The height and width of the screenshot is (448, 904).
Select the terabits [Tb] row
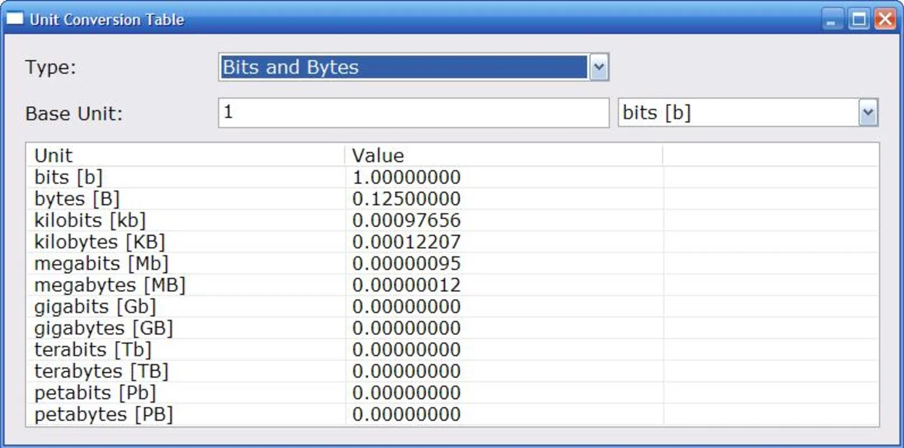click(452, 349)
